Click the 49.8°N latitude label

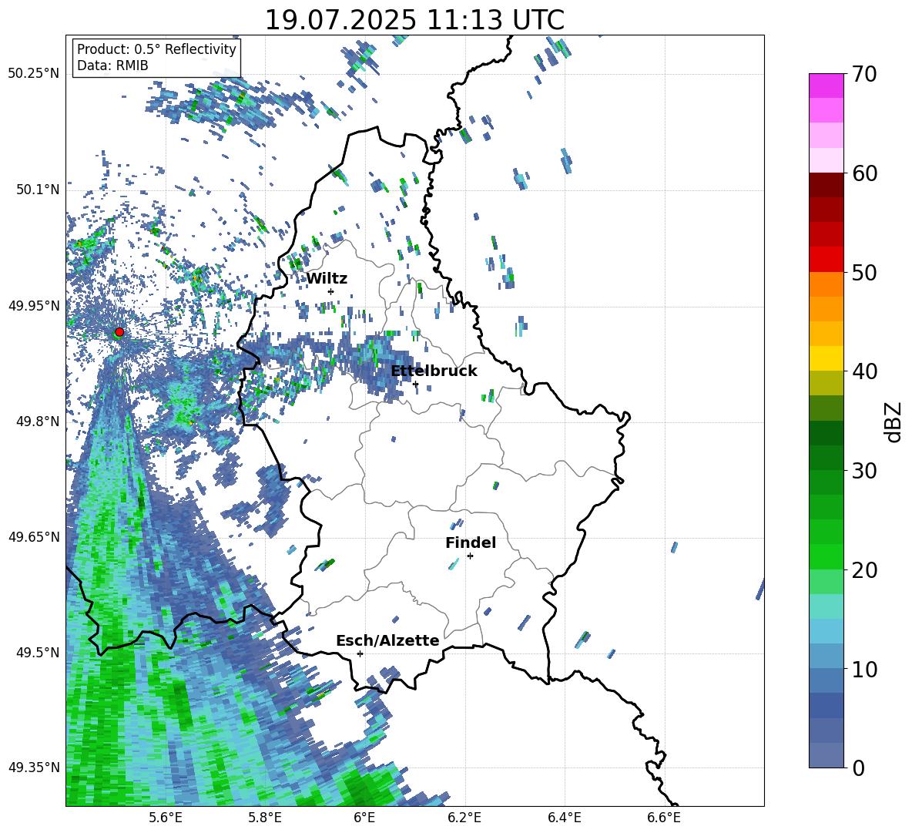click(x=39, y=422)
